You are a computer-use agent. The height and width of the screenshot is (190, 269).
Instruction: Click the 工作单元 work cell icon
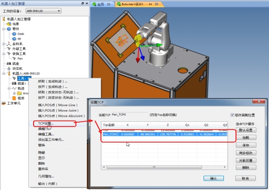(x=4, y=103)
